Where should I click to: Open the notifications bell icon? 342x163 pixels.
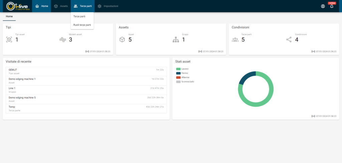tap(332, 6)
